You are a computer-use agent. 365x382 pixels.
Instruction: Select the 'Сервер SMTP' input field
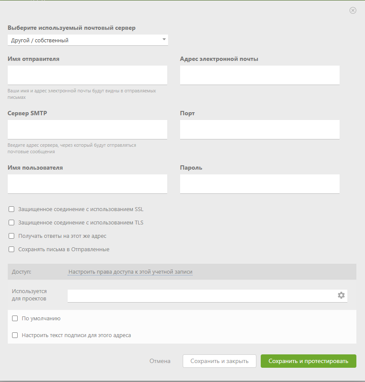[x=87, y=129]
